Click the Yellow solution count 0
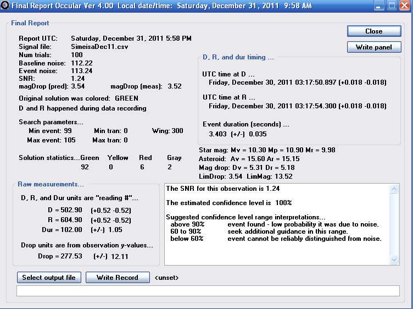Viewport: 413px width, 309px height. coord(111,167)
